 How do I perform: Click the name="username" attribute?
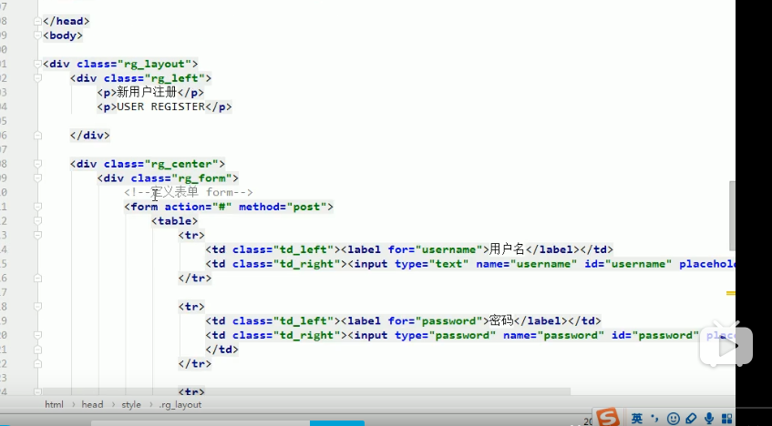(526, 264)
